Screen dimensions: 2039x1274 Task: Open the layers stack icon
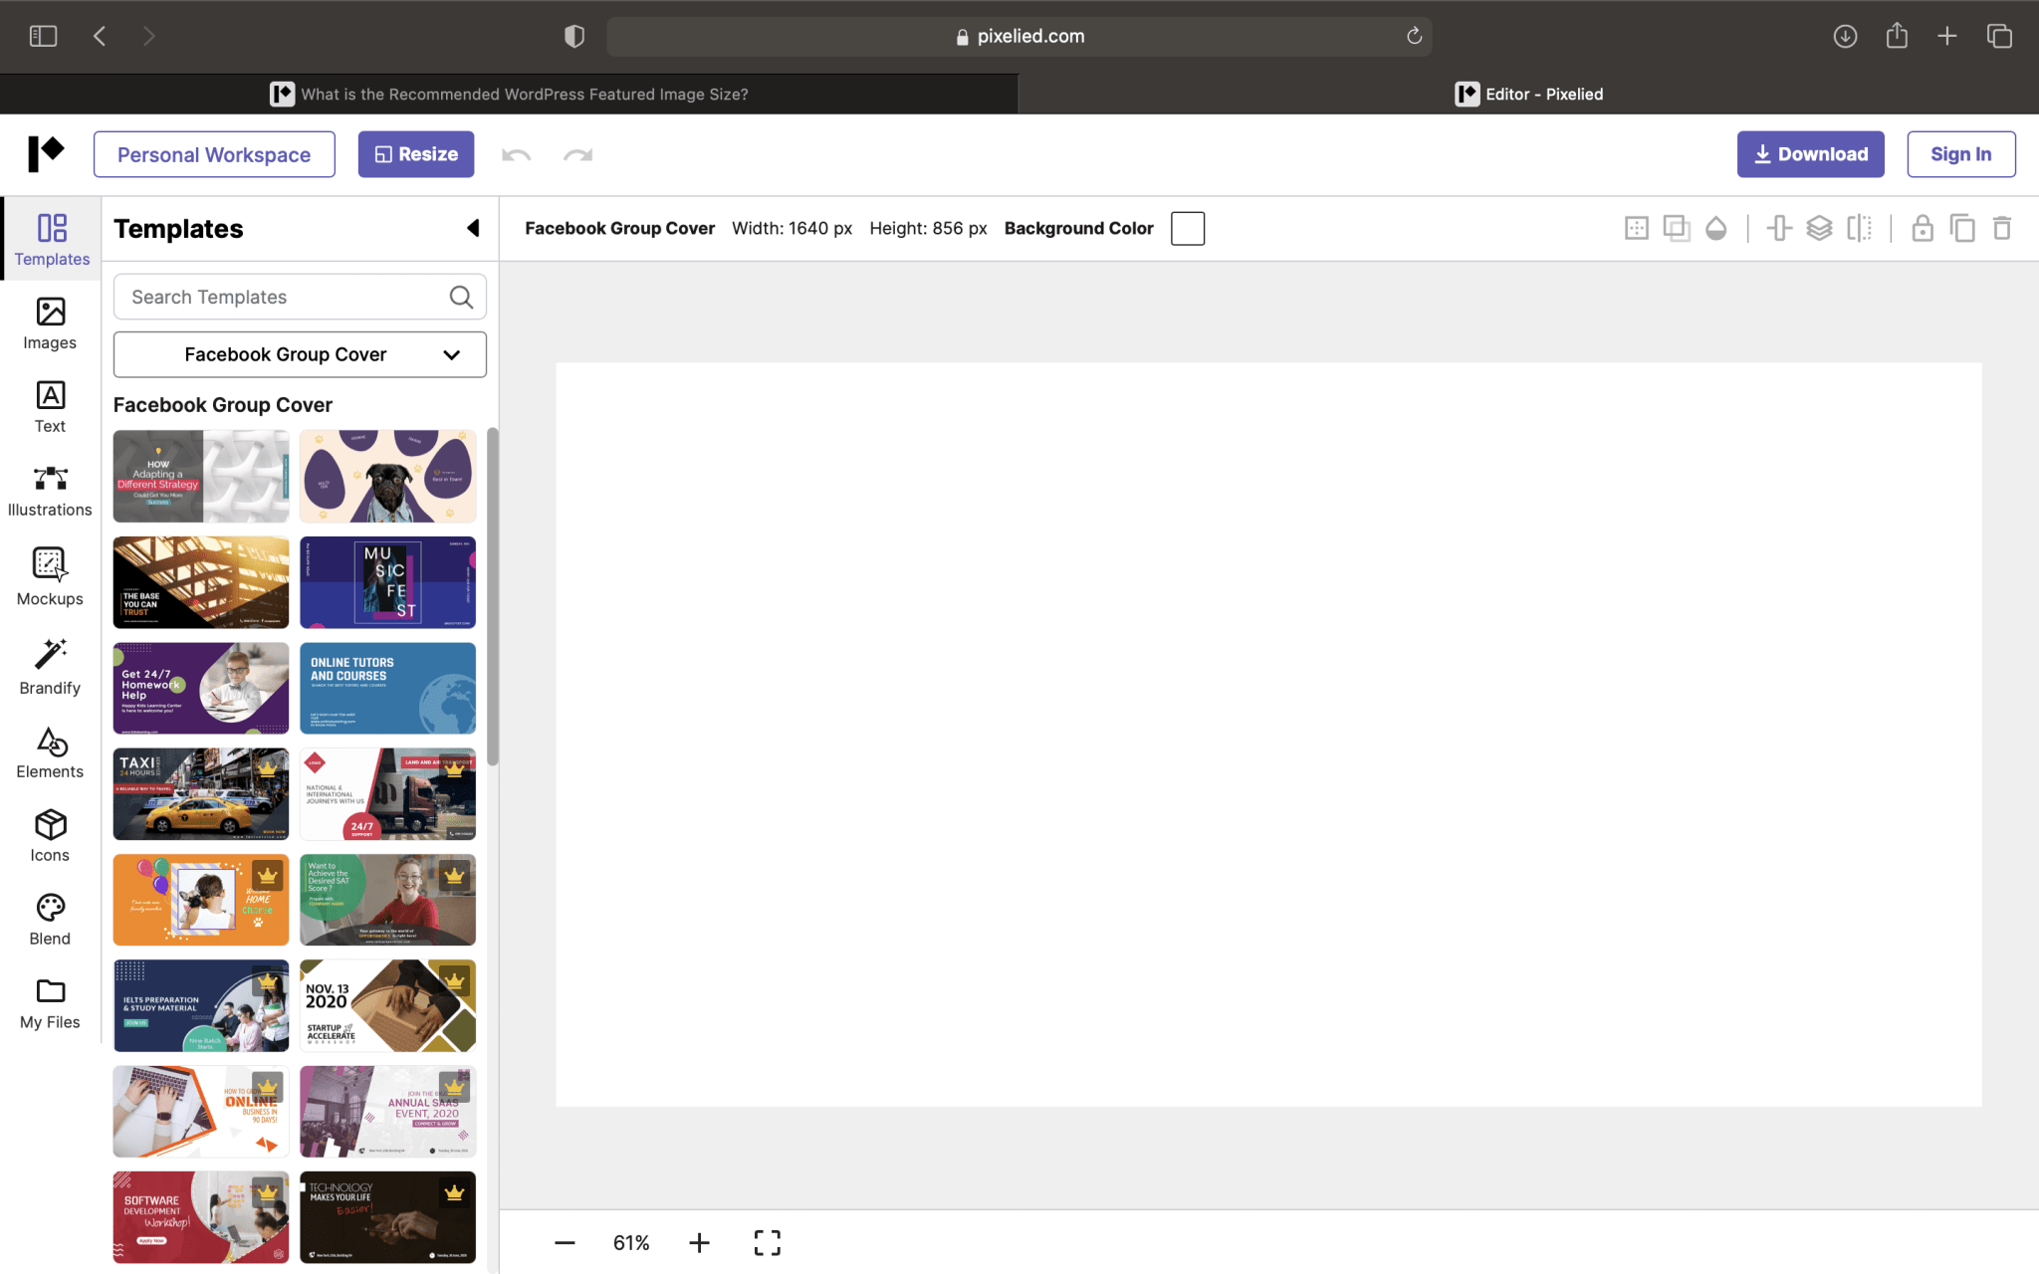[x=1819, y=229]
